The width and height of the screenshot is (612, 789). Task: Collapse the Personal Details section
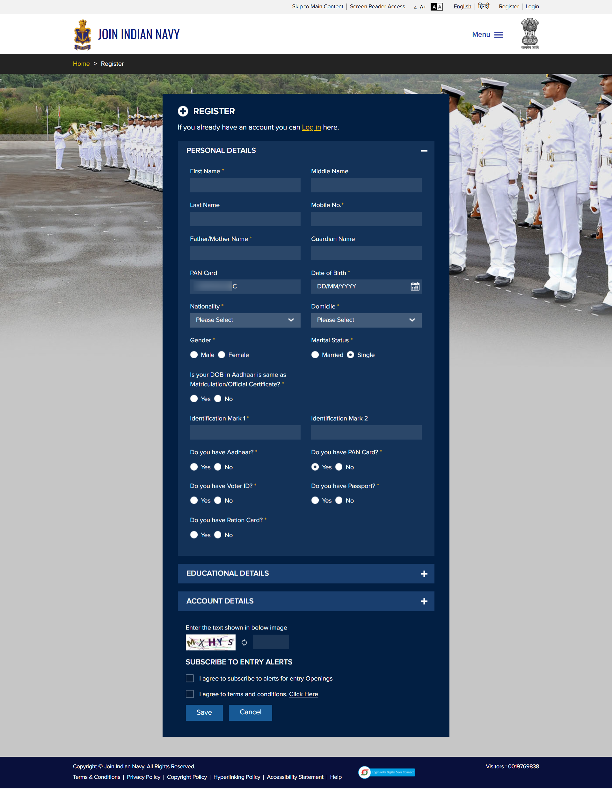click(424, 151)
